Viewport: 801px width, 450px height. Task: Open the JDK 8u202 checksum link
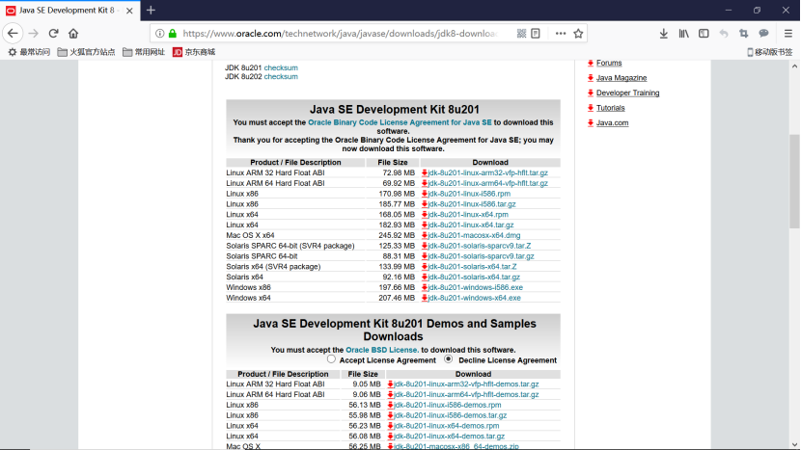(x=281, y=76)
